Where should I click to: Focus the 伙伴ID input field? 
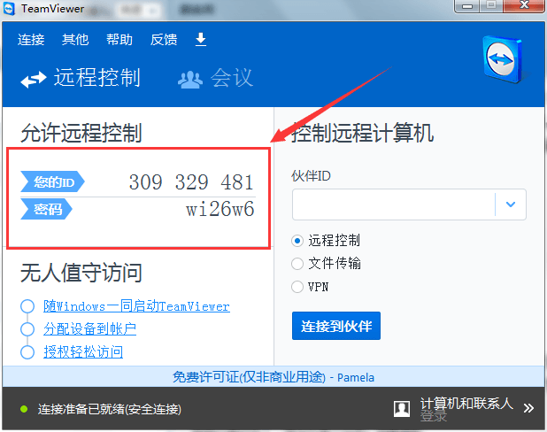394,204
